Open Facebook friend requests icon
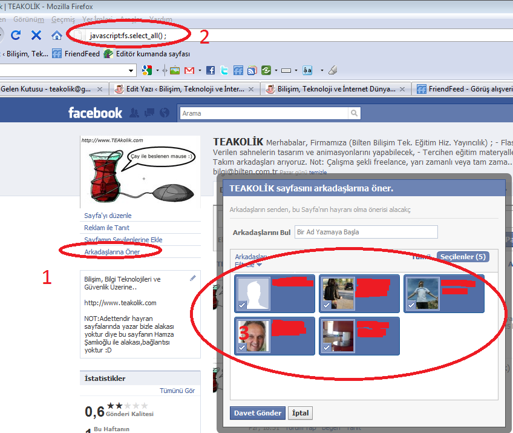This screenshot has width=513, height=433. 134,113
